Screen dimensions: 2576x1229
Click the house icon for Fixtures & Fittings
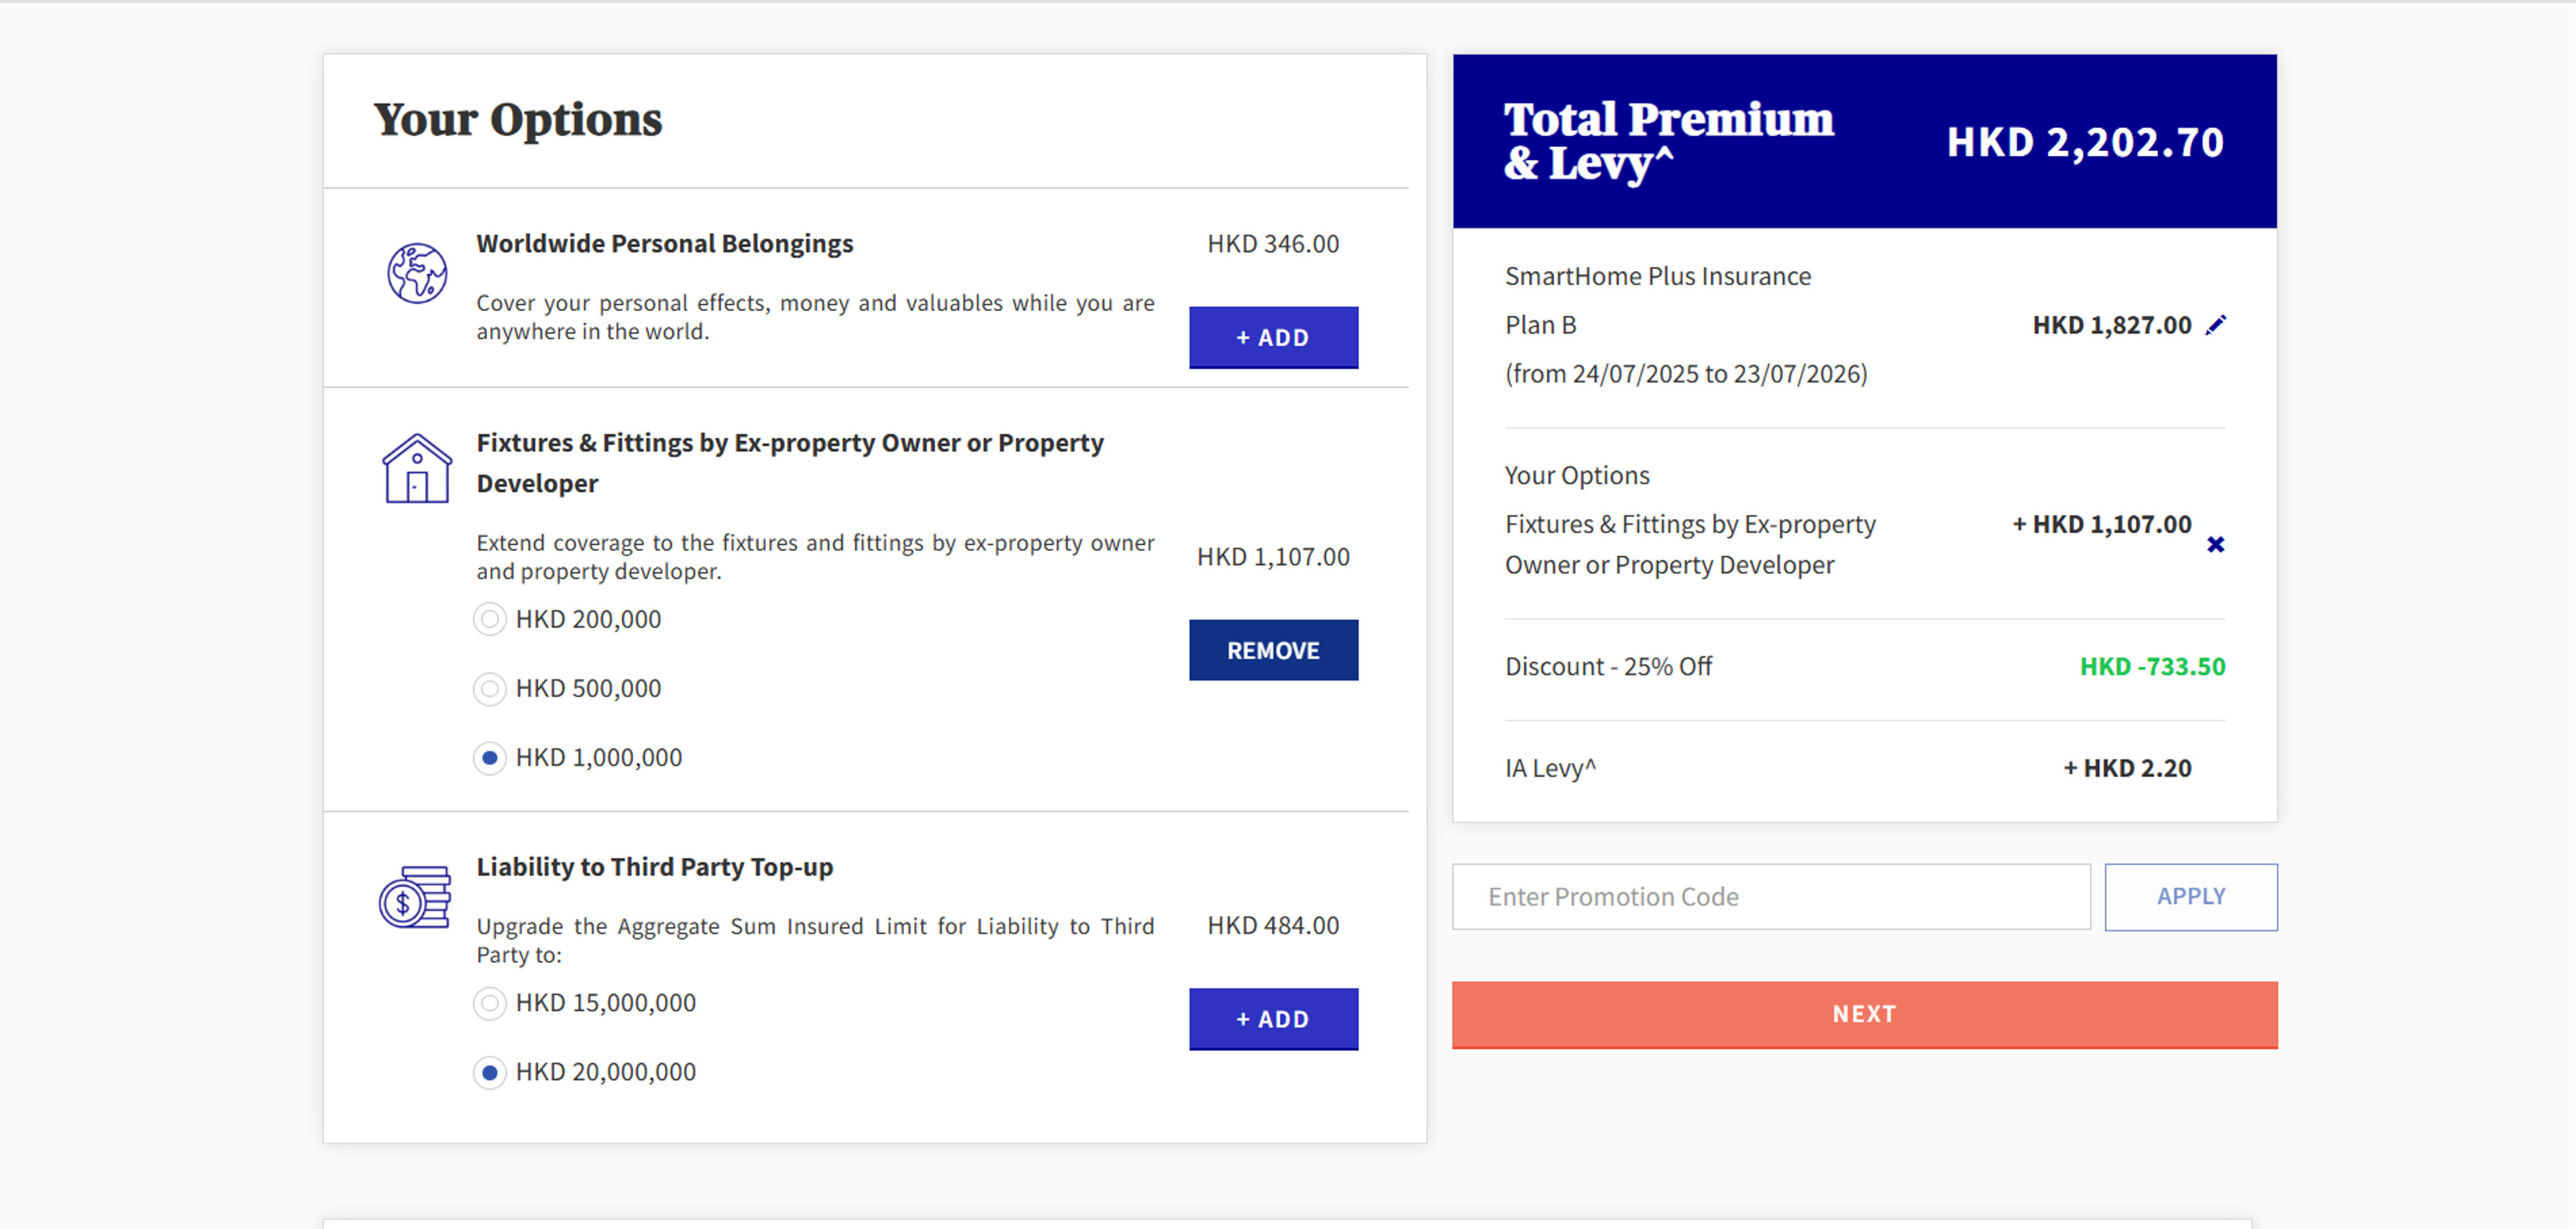[x=417, y=469]
